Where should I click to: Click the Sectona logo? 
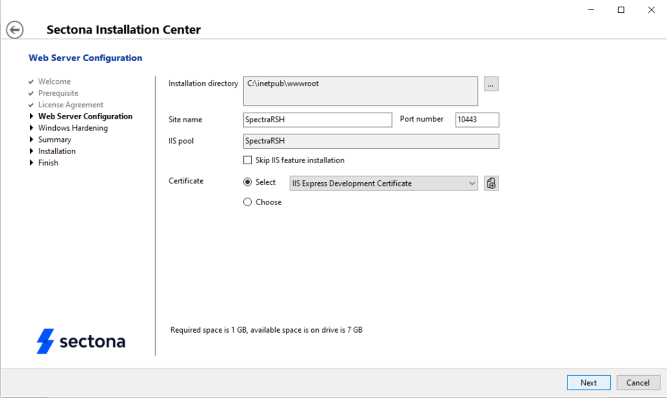[81, 341]
